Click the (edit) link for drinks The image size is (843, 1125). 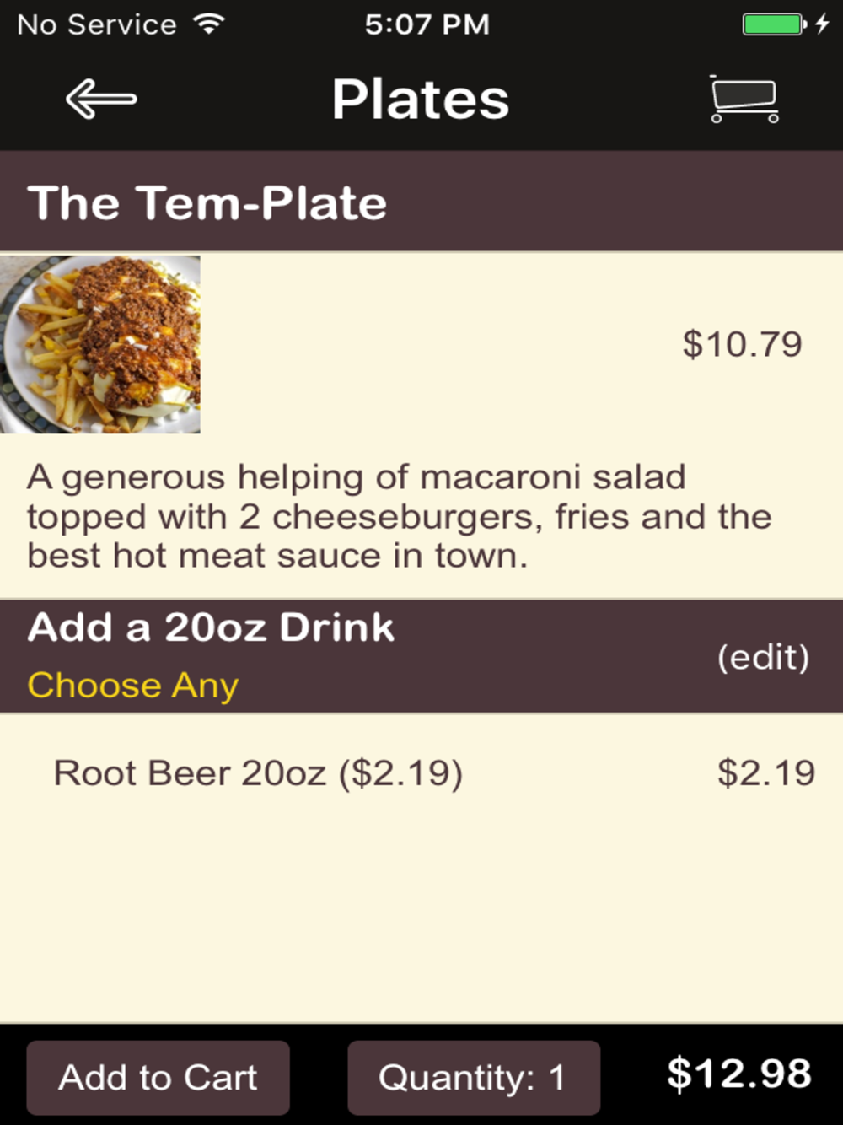(763, 657)
